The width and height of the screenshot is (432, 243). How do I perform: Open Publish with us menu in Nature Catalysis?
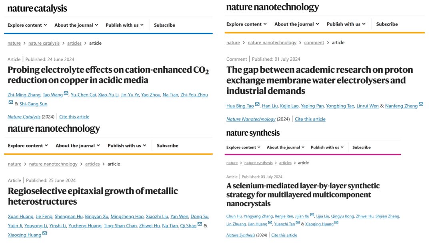pyautogui.click(x=124, y=25)
